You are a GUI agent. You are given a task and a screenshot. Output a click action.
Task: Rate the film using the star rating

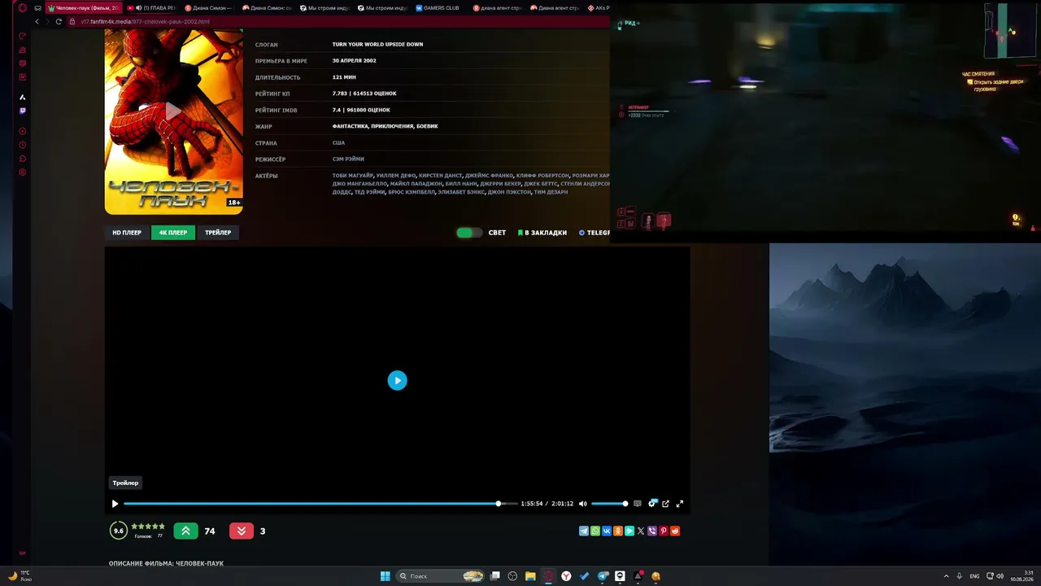[148, 527]
